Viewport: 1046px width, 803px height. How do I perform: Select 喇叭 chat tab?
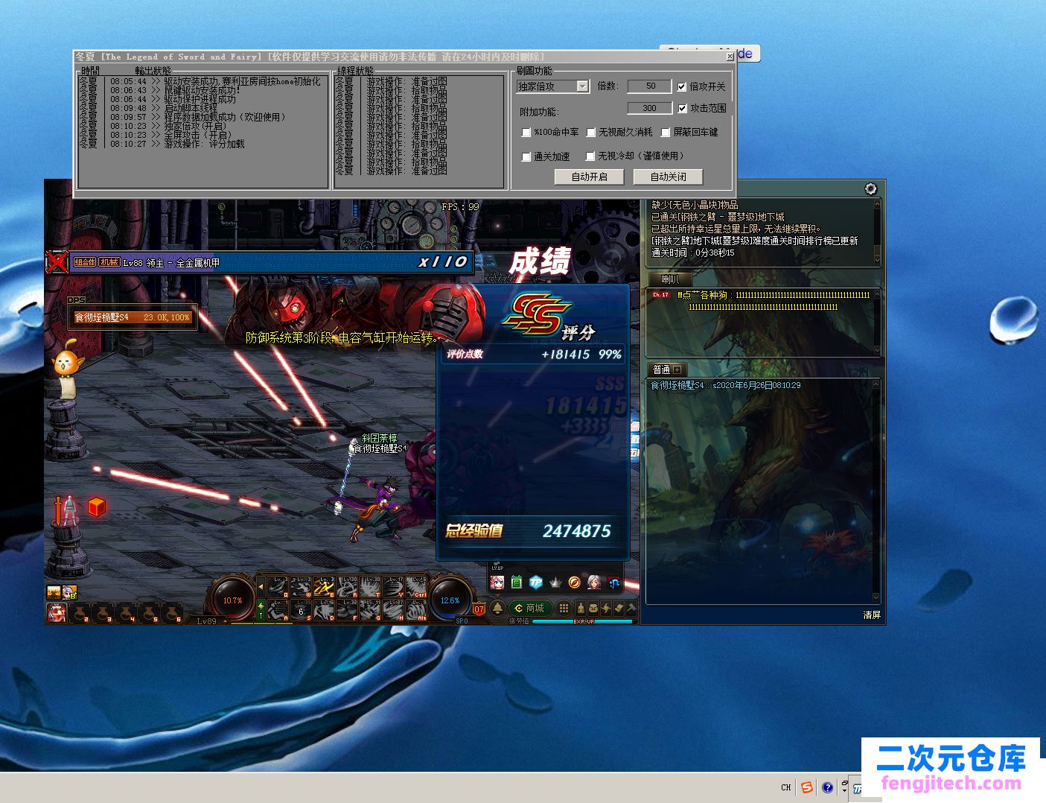(669, 279)
